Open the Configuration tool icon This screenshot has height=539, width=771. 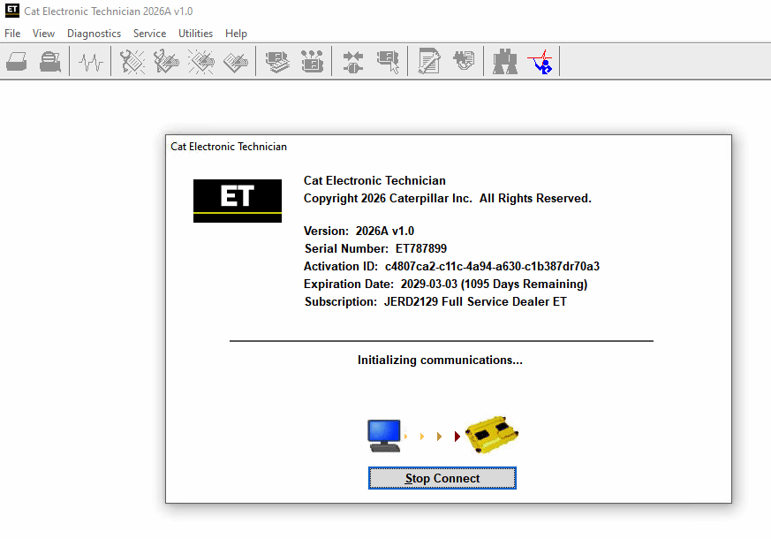pyautogui.click(x=312, y=62)
